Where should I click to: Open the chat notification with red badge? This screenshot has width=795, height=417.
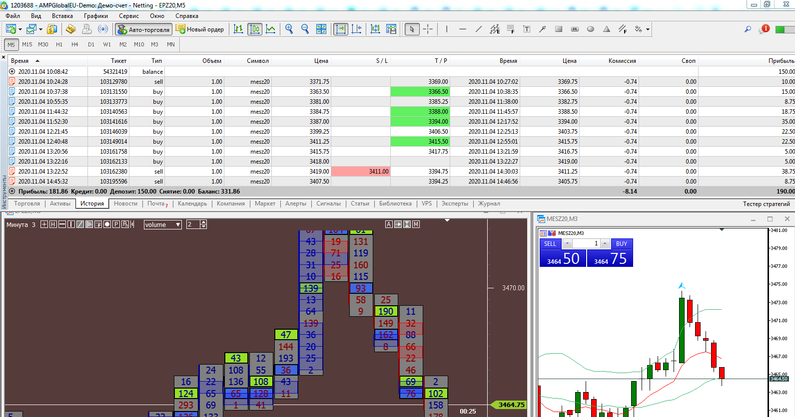pyautogui.click(x=764, y=29)
